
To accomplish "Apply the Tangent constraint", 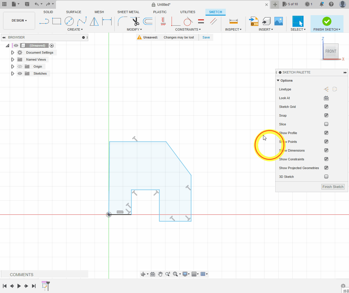I will point(188,21).
